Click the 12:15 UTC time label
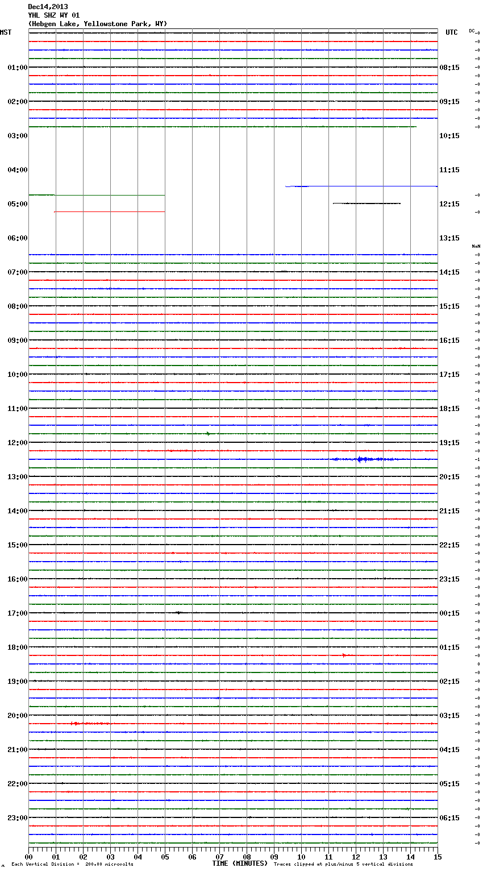 pos(449,204)
